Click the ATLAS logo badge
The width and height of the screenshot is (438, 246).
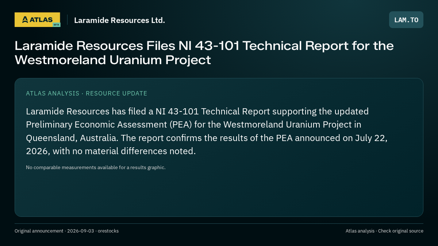click(x=37, y=20)
